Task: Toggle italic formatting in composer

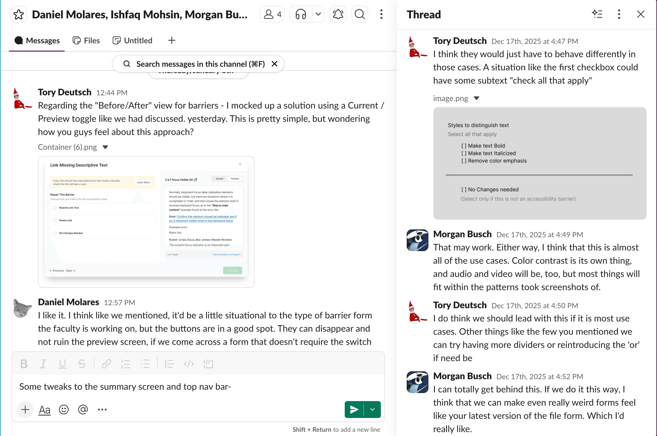Action: 43,364
